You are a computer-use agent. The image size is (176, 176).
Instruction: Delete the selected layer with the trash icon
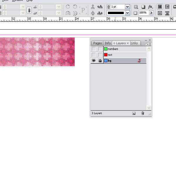(x=143, y=113)
